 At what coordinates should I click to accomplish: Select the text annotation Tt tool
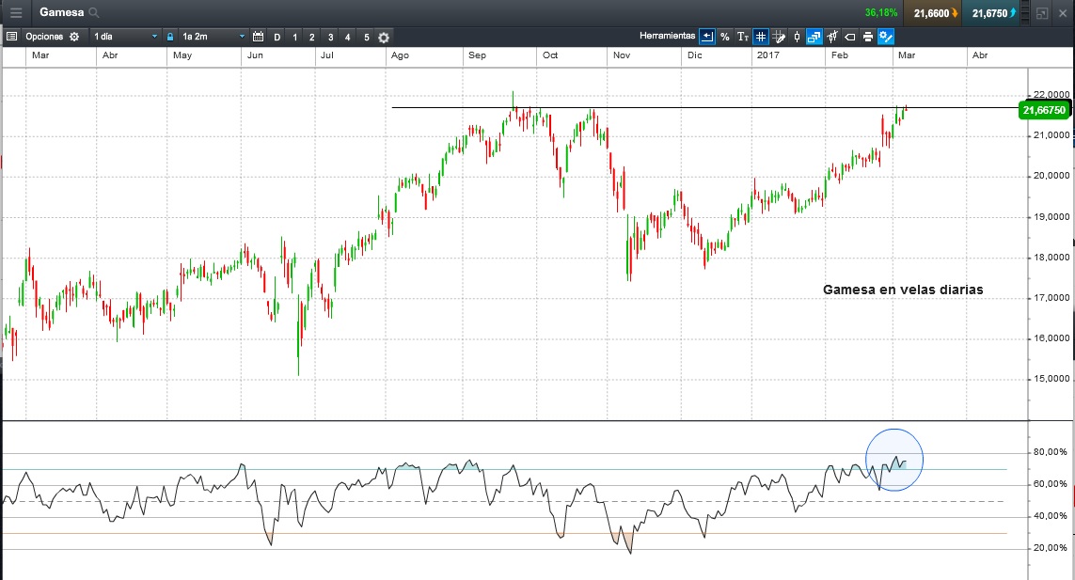click(x=742, y=37)
